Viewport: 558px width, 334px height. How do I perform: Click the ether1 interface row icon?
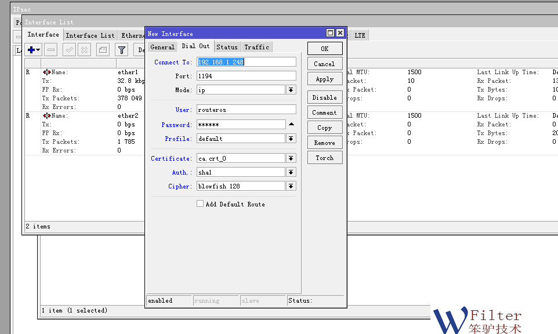click(x=47, y=72)
